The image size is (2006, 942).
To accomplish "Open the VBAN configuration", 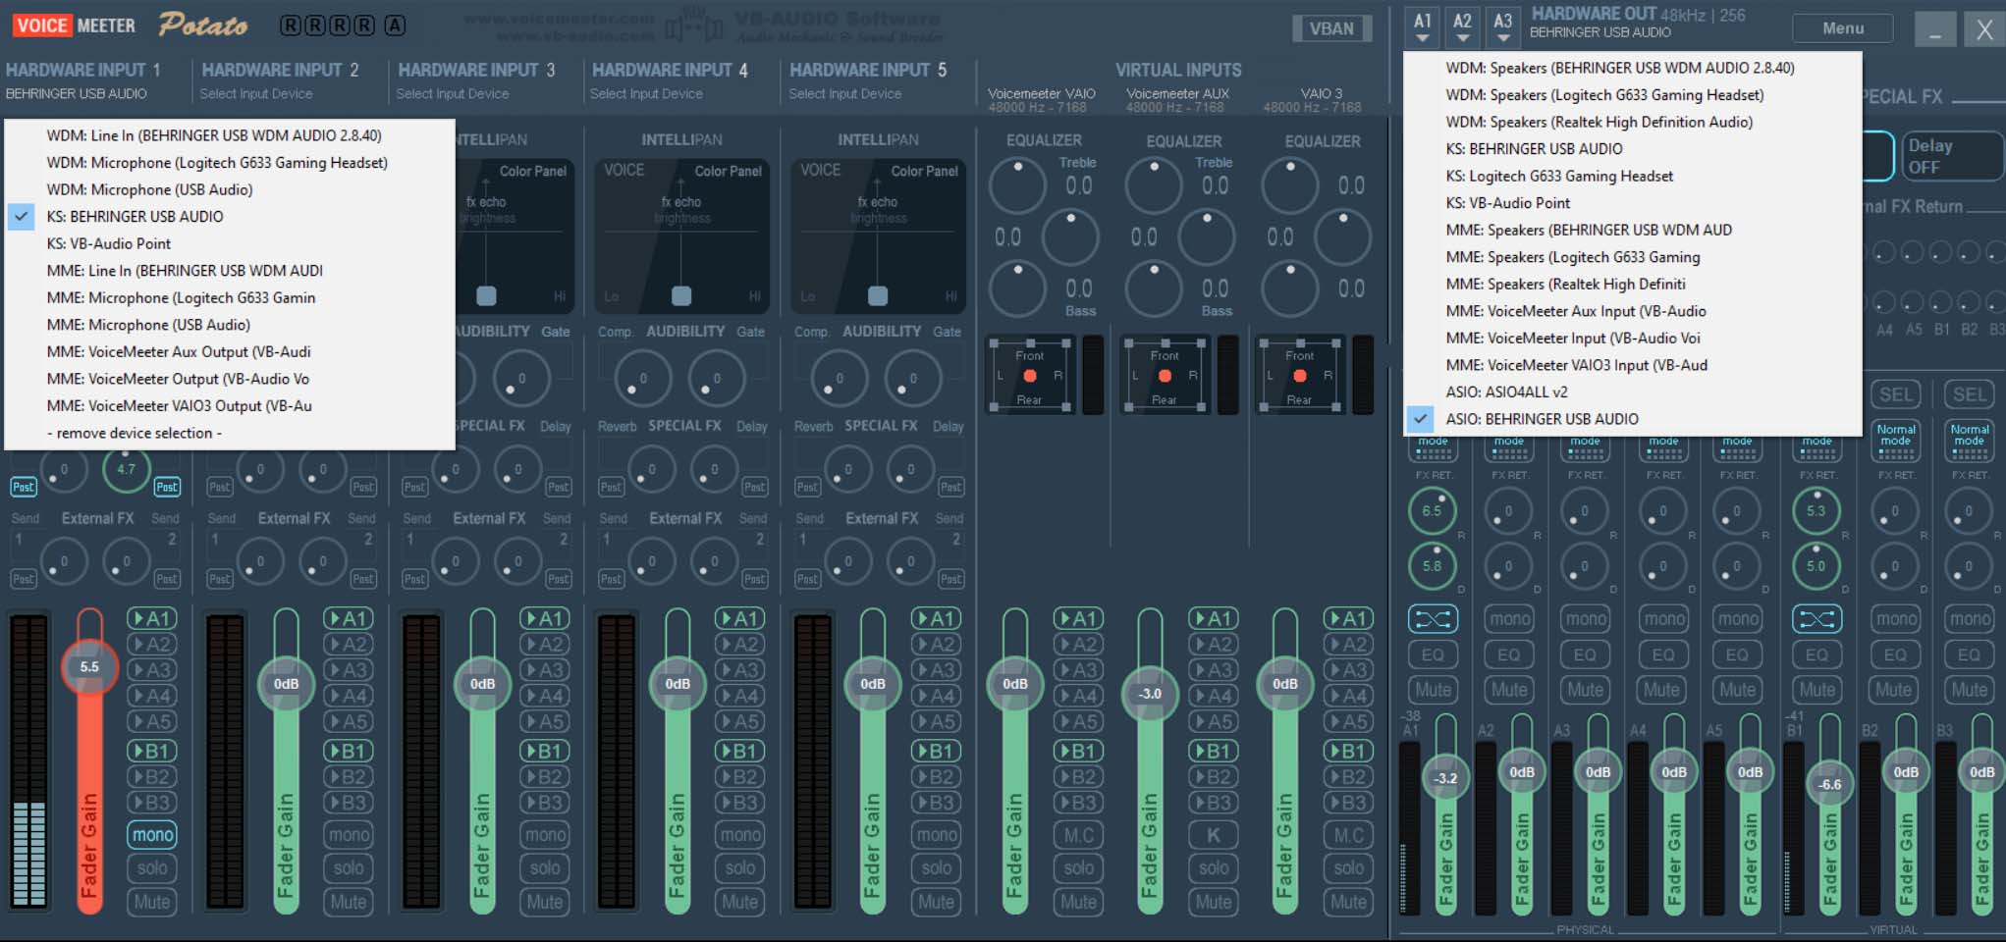I will (x=1331, y=28).
